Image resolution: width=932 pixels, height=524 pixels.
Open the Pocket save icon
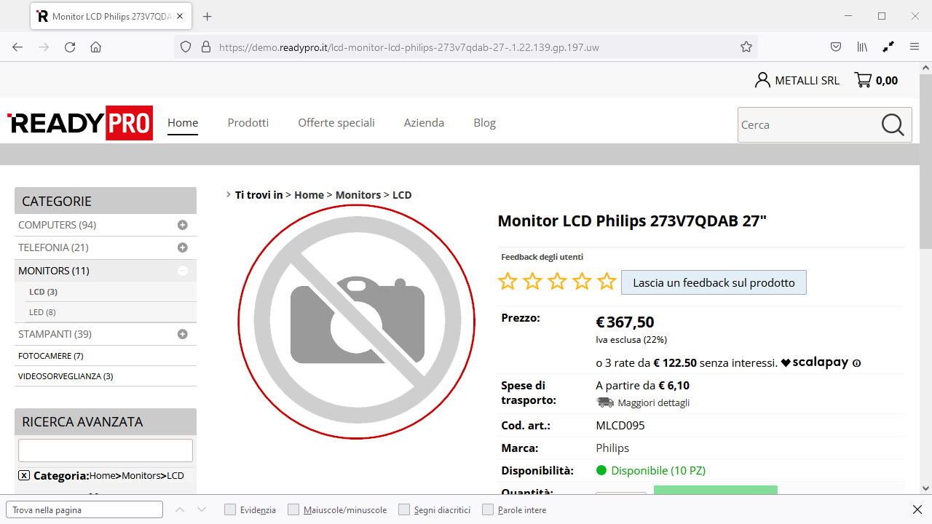tap(837, 47)
